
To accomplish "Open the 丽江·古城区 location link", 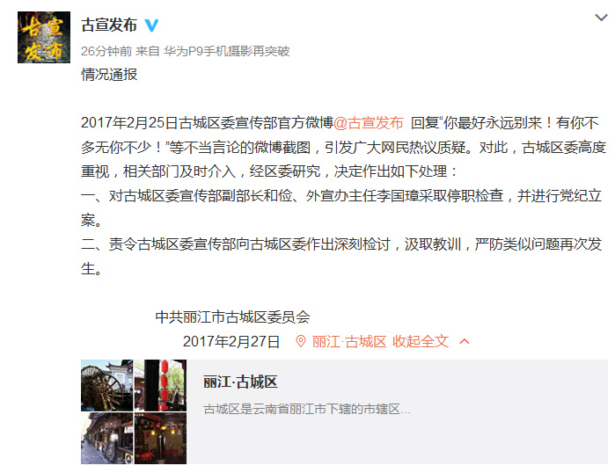I will coord(349,342).
